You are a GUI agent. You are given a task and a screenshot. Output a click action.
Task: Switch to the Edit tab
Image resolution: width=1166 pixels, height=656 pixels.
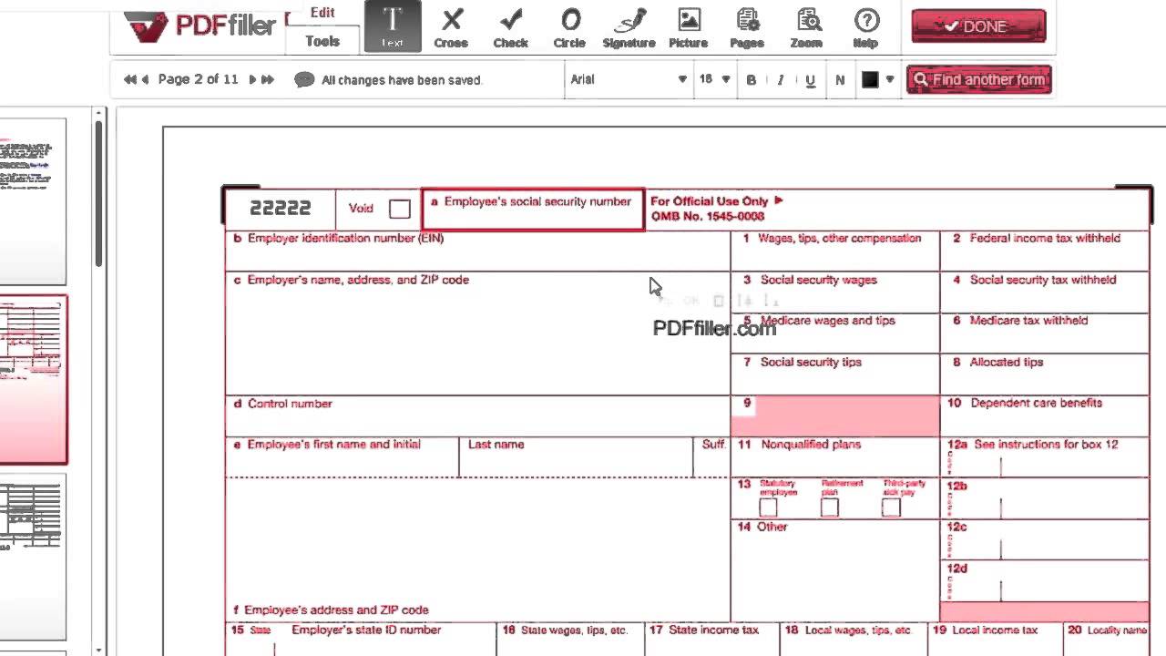tap(322, 13)
